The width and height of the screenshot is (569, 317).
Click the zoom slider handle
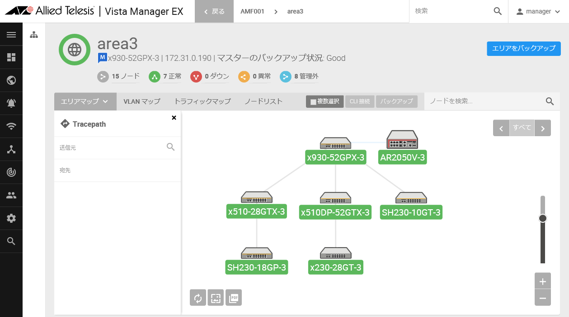[543, 218]
